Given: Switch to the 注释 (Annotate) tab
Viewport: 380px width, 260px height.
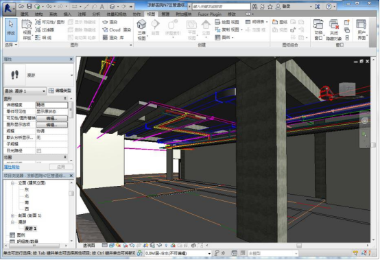Looking at the screenshot, I should coord(82,14).
